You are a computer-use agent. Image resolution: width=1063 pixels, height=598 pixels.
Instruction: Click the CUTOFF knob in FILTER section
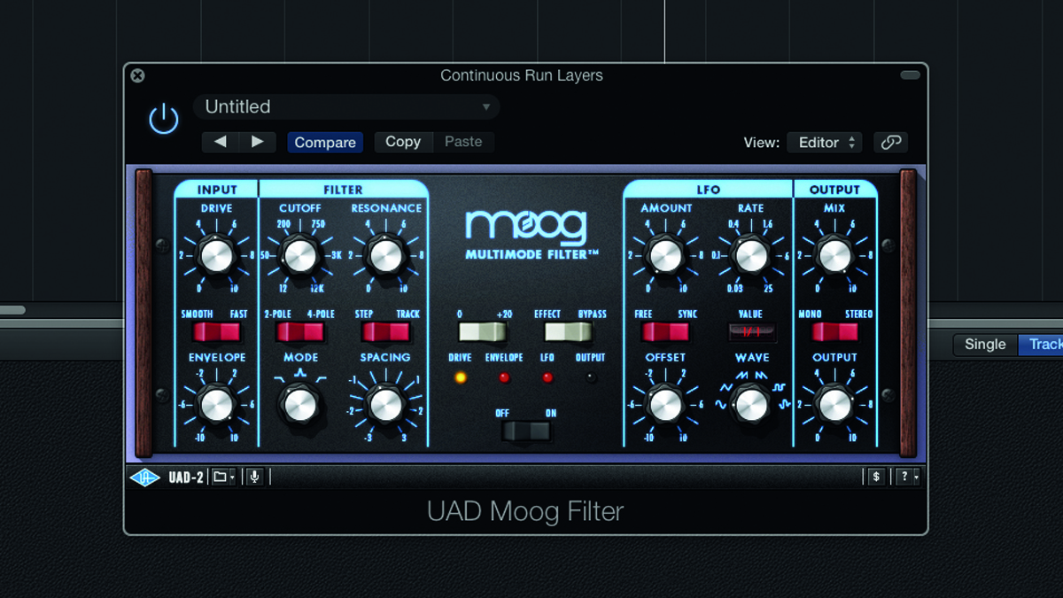pos(299,255)
